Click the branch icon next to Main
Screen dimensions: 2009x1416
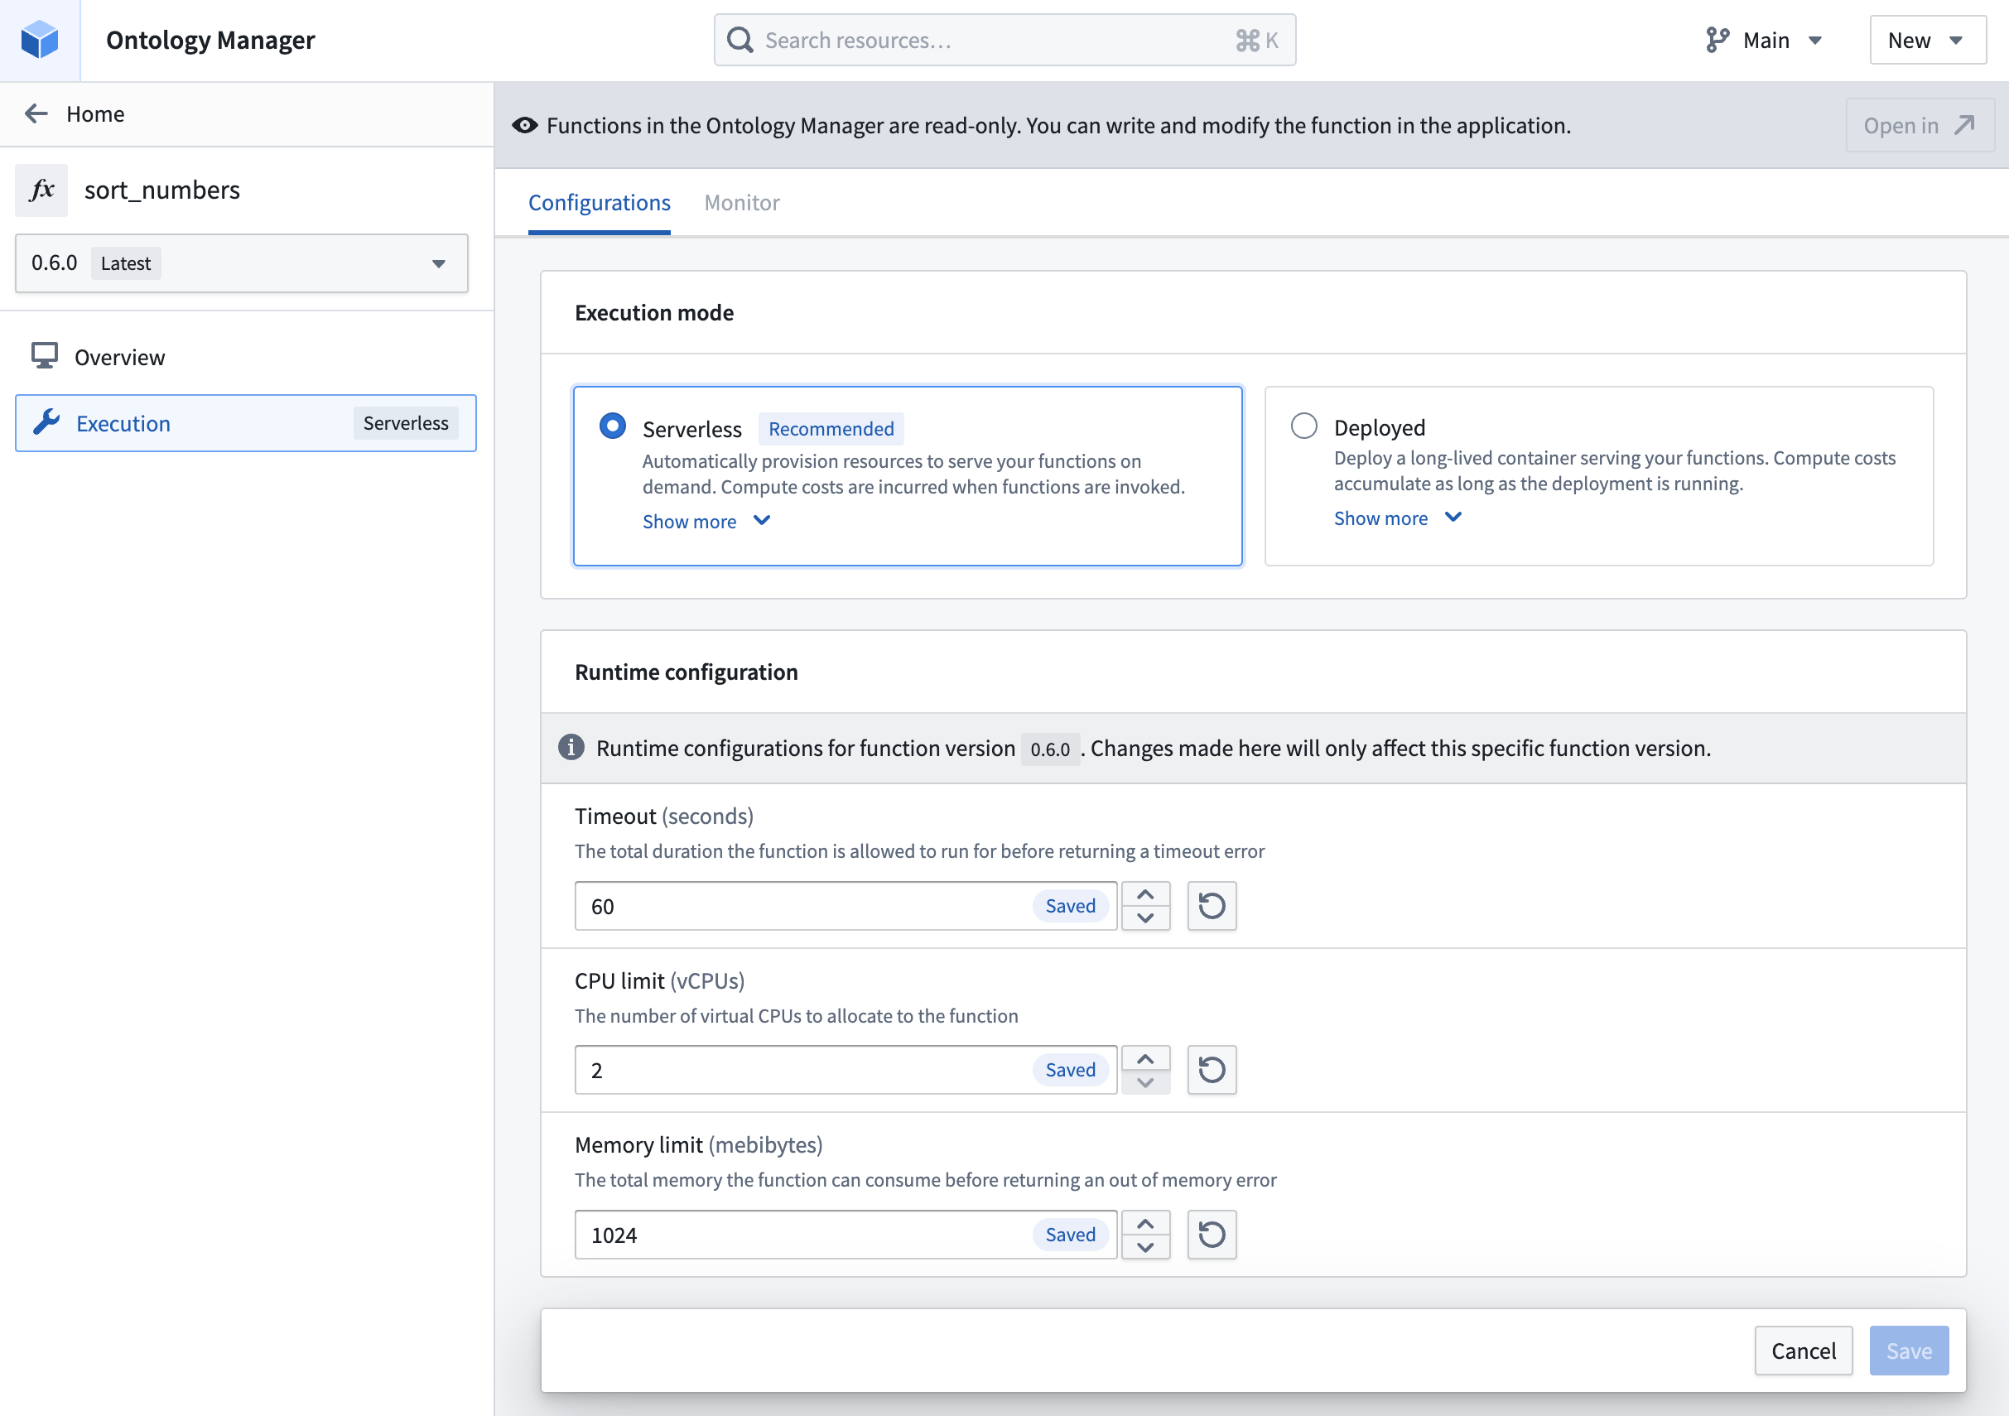point(1717,41)
